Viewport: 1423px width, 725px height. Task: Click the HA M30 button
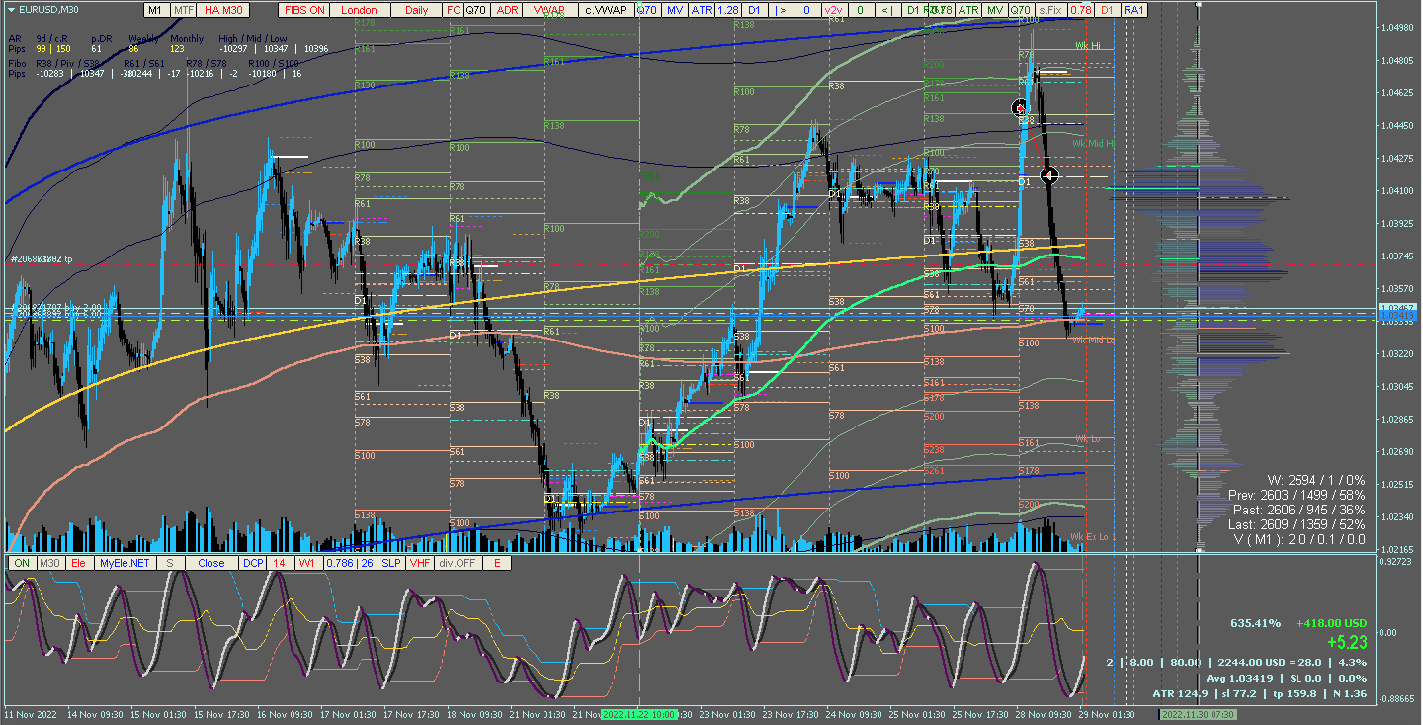click(x=223, y=10)
